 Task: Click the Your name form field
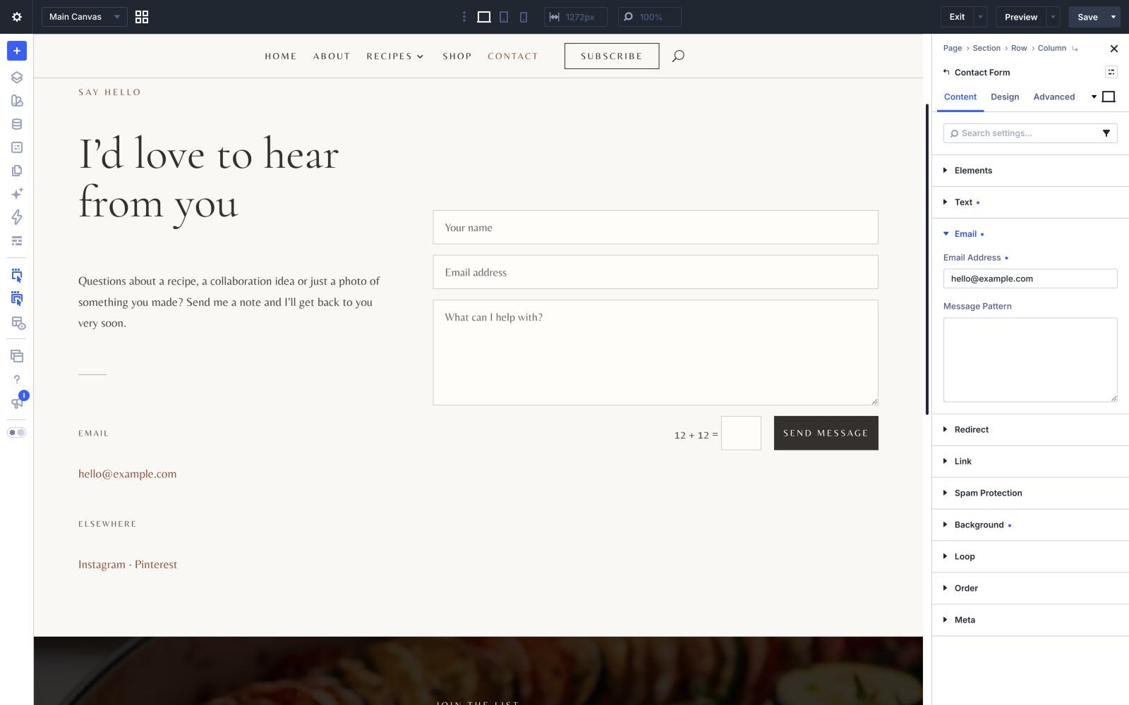coord(656,227)
